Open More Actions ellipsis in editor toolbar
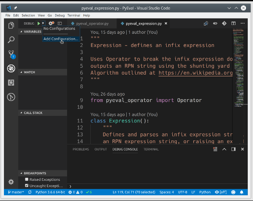The image size is (253, 201). [x=242, y=24]
